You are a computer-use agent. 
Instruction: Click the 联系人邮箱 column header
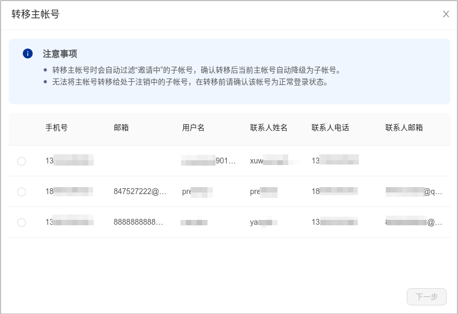[404, 127]
